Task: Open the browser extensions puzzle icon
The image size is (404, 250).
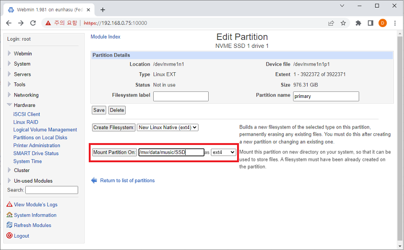Action: [x=358, y=23]
